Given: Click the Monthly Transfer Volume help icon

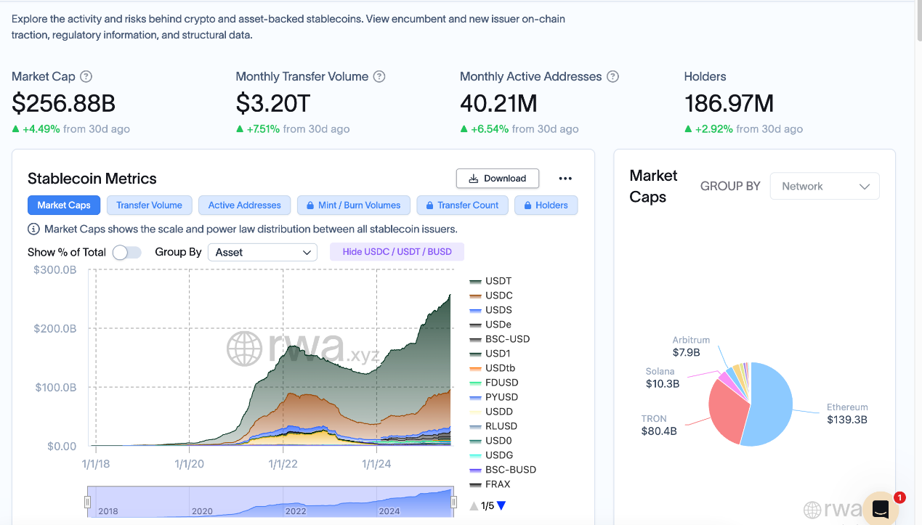Looking at the screenshot, I should click(379, 76).
